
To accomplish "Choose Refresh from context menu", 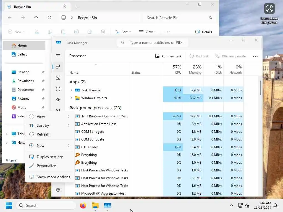I will pos(50,134).
